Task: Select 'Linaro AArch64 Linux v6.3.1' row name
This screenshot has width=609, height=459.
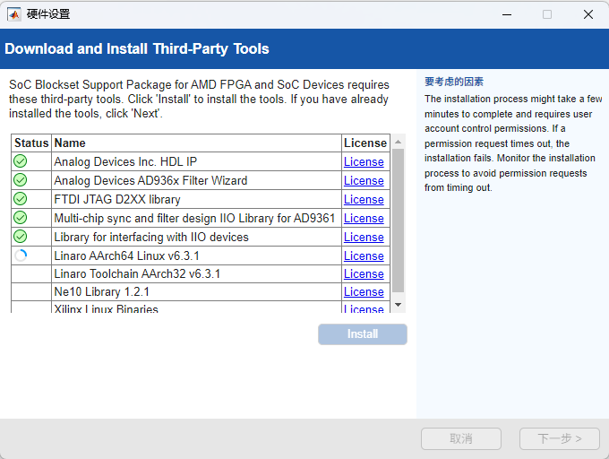Action: coord(126,256)
